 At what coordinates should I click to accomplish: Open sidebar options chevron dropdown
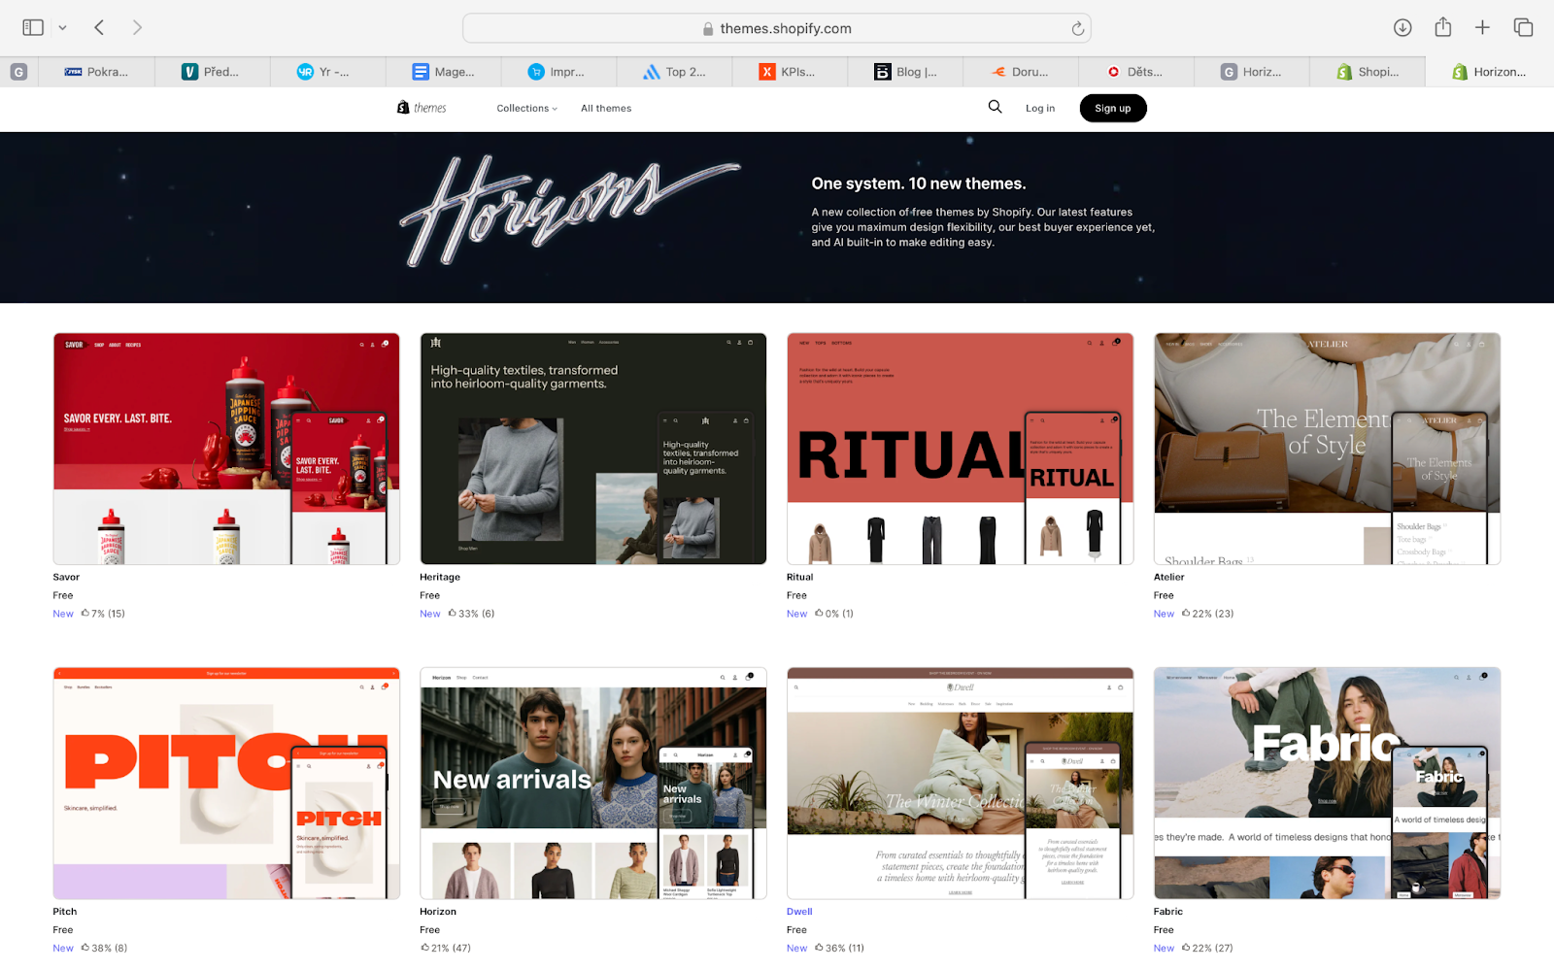pyautogui.click(x=62, y=28)
